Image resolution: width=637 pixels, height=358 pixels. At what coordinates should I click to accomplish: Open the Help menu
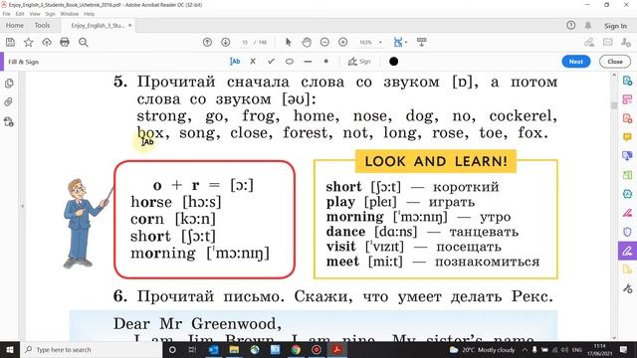(x=89, y=14)
